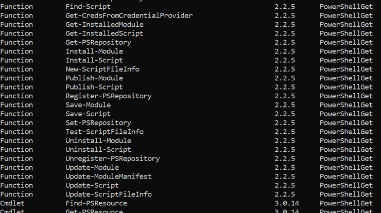Screen dimensions: 381x213
Task: Click the Update-ScriptFileInfo command text
Action: click(109, 194)
